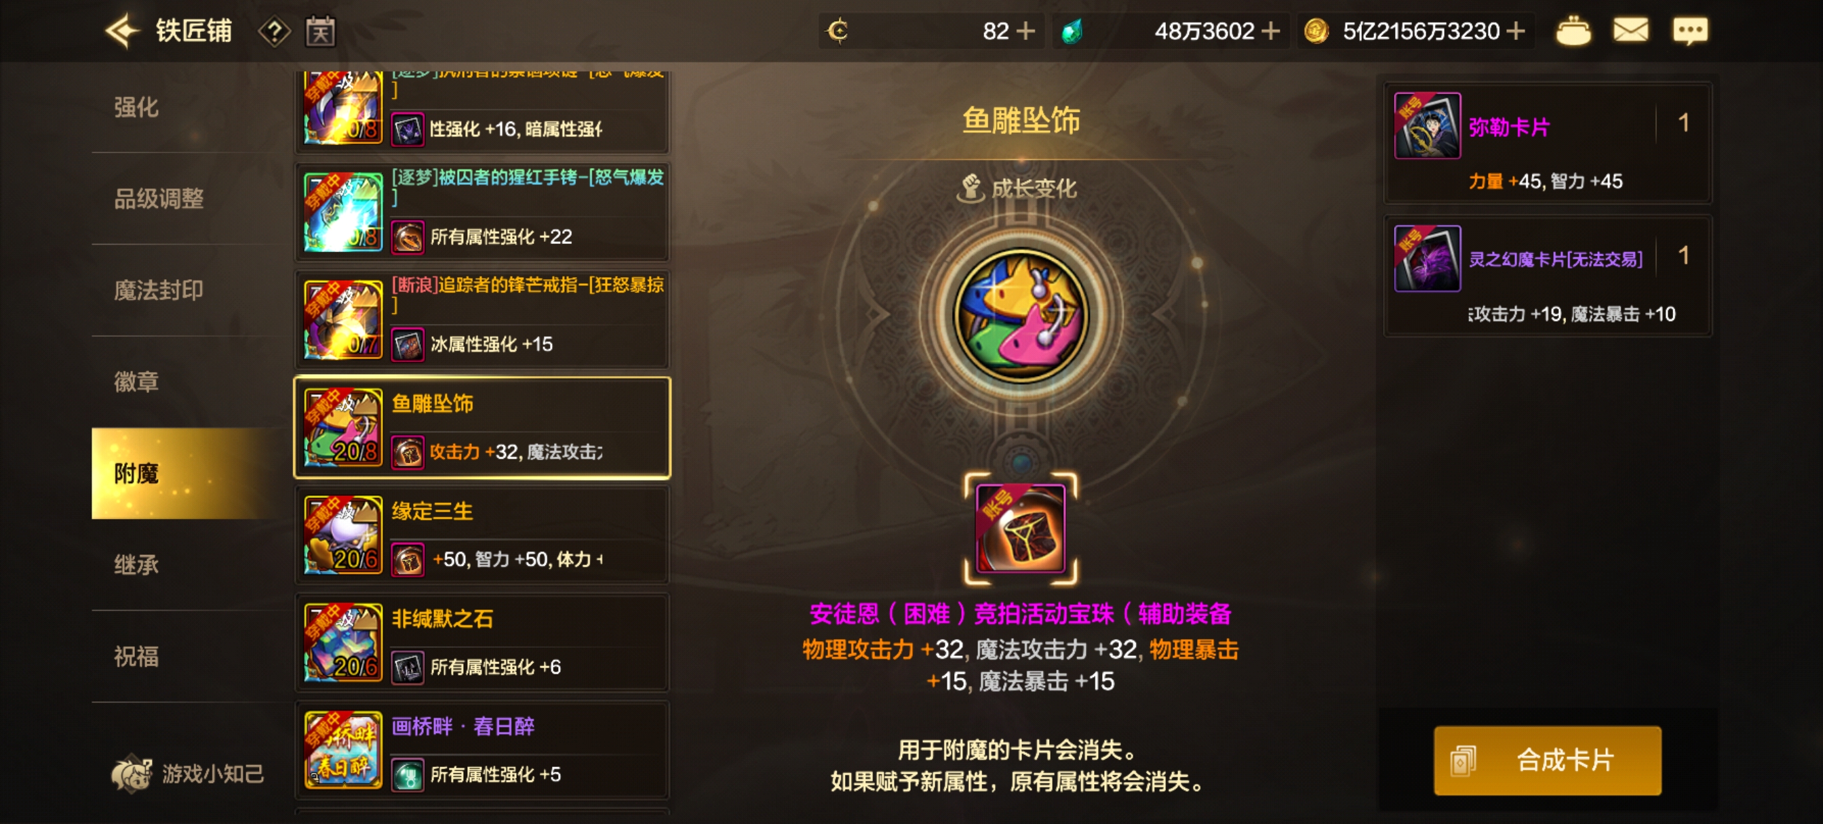Select the 继承 tab
Image resolution: width=1823 pixels, height=824 pixels.
(136, 564)
